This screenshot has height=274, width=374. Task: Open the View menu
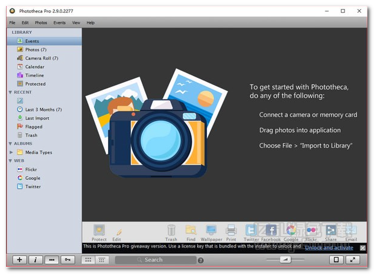[x=76, y=23]
